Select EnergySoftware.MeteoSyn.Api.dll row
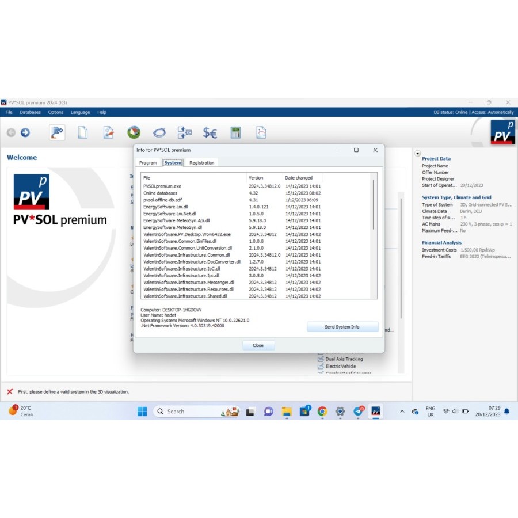This screenshot has width=518, height=518. point(231,220)
